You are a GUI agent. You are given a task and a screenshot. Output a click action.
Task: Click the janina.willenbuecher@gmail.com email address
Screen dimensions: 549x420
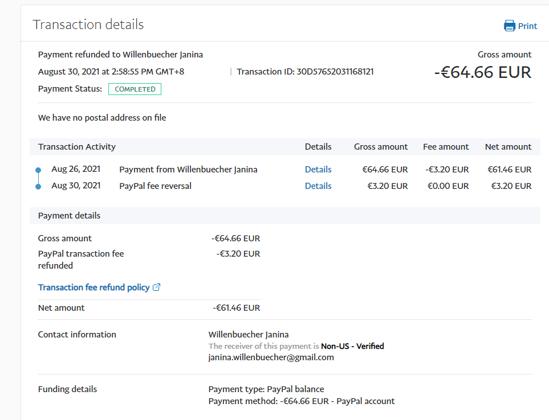pyautogui.click(x=271, y=357)
